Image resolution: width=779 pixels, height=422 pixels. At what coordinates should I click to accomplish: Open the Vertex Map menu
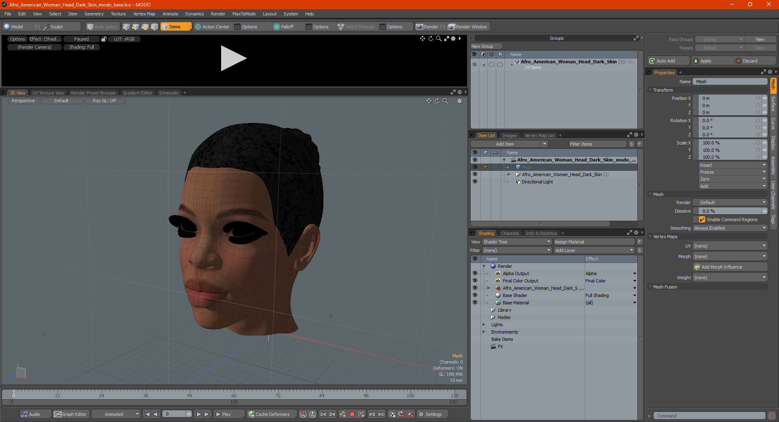click(144, 14)
